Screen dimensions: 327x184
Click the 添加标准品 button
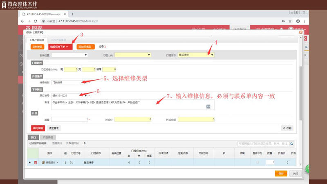[x=85, y=47]
